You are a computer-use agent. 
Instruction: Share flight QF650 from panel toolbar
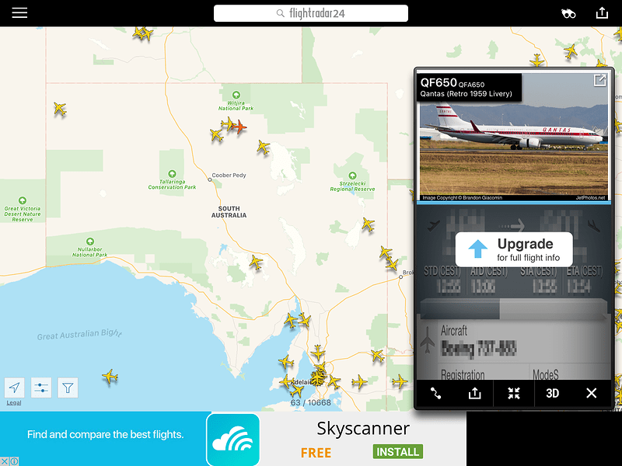[474, 393]
